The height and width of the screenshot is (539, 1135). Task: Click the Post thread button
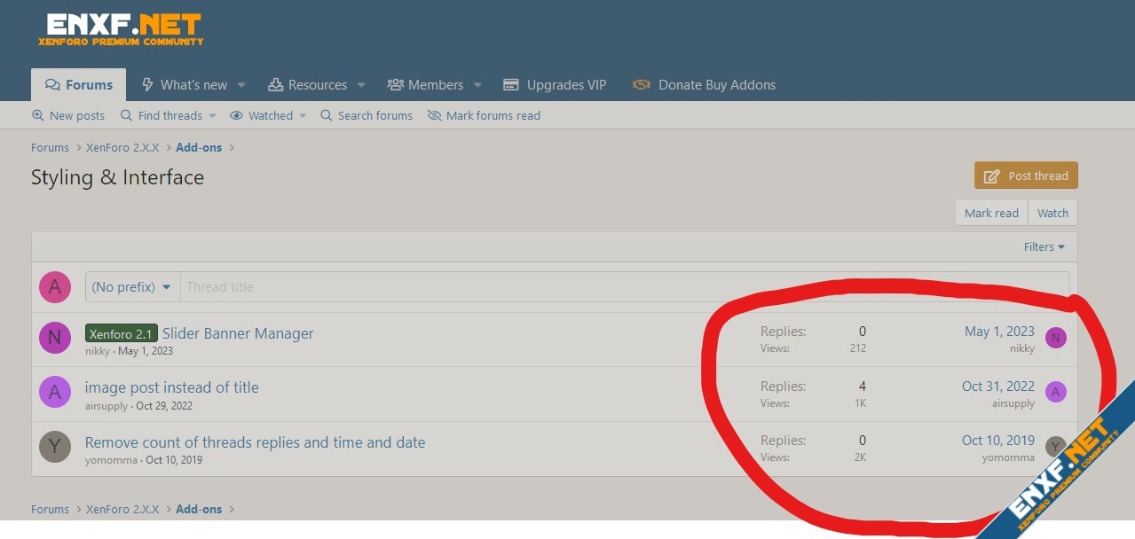pyautogui.click(x=1026, y=176)
